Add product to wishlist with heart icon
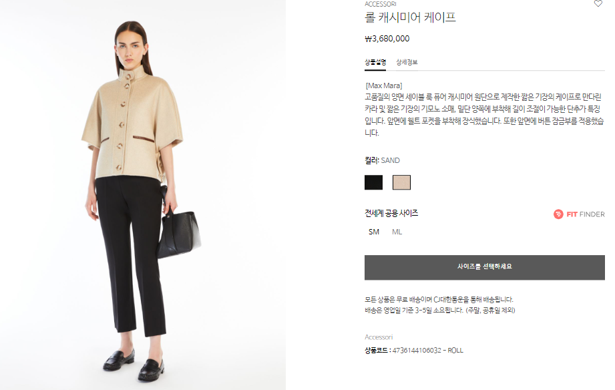615x390 pixels. (x=598, y=4)
